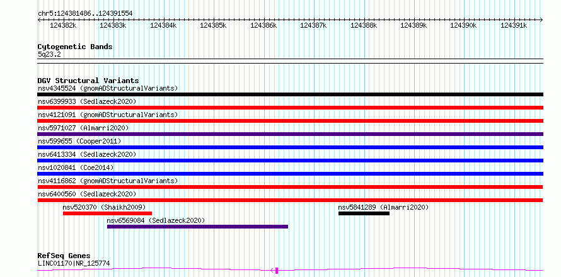561x277 pixels.
Task: Click the blue nsv599655 variant bar
Action: 290,147
